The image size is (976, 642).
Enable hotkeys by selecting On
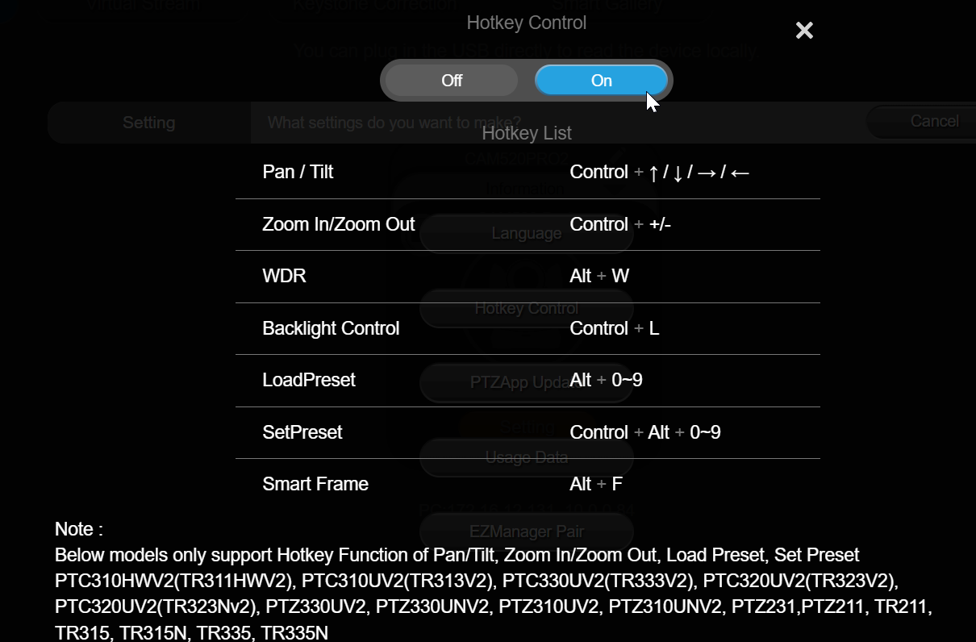(x=600, y=80)
